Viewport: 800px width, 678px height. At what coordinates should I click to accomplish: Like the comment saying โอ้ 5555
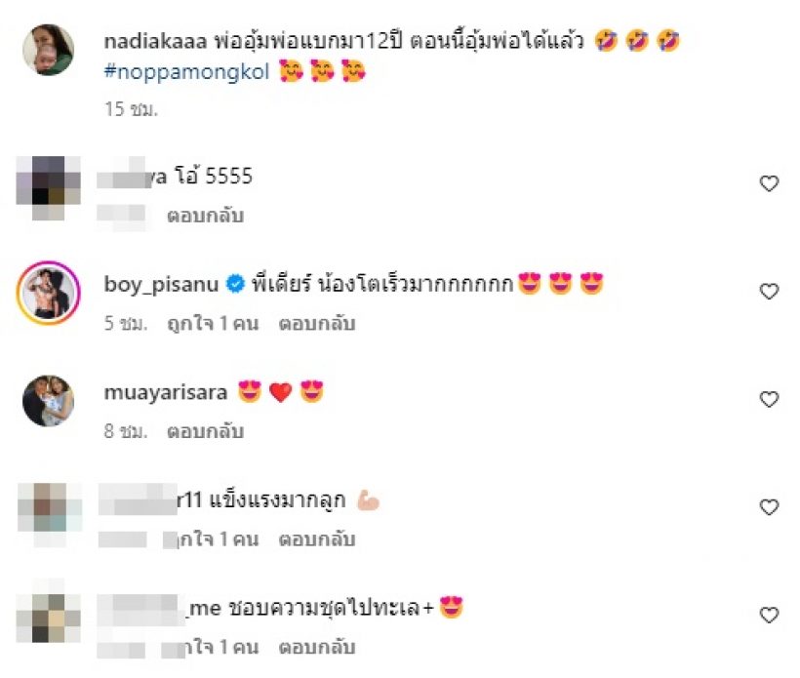coord(769,183)
